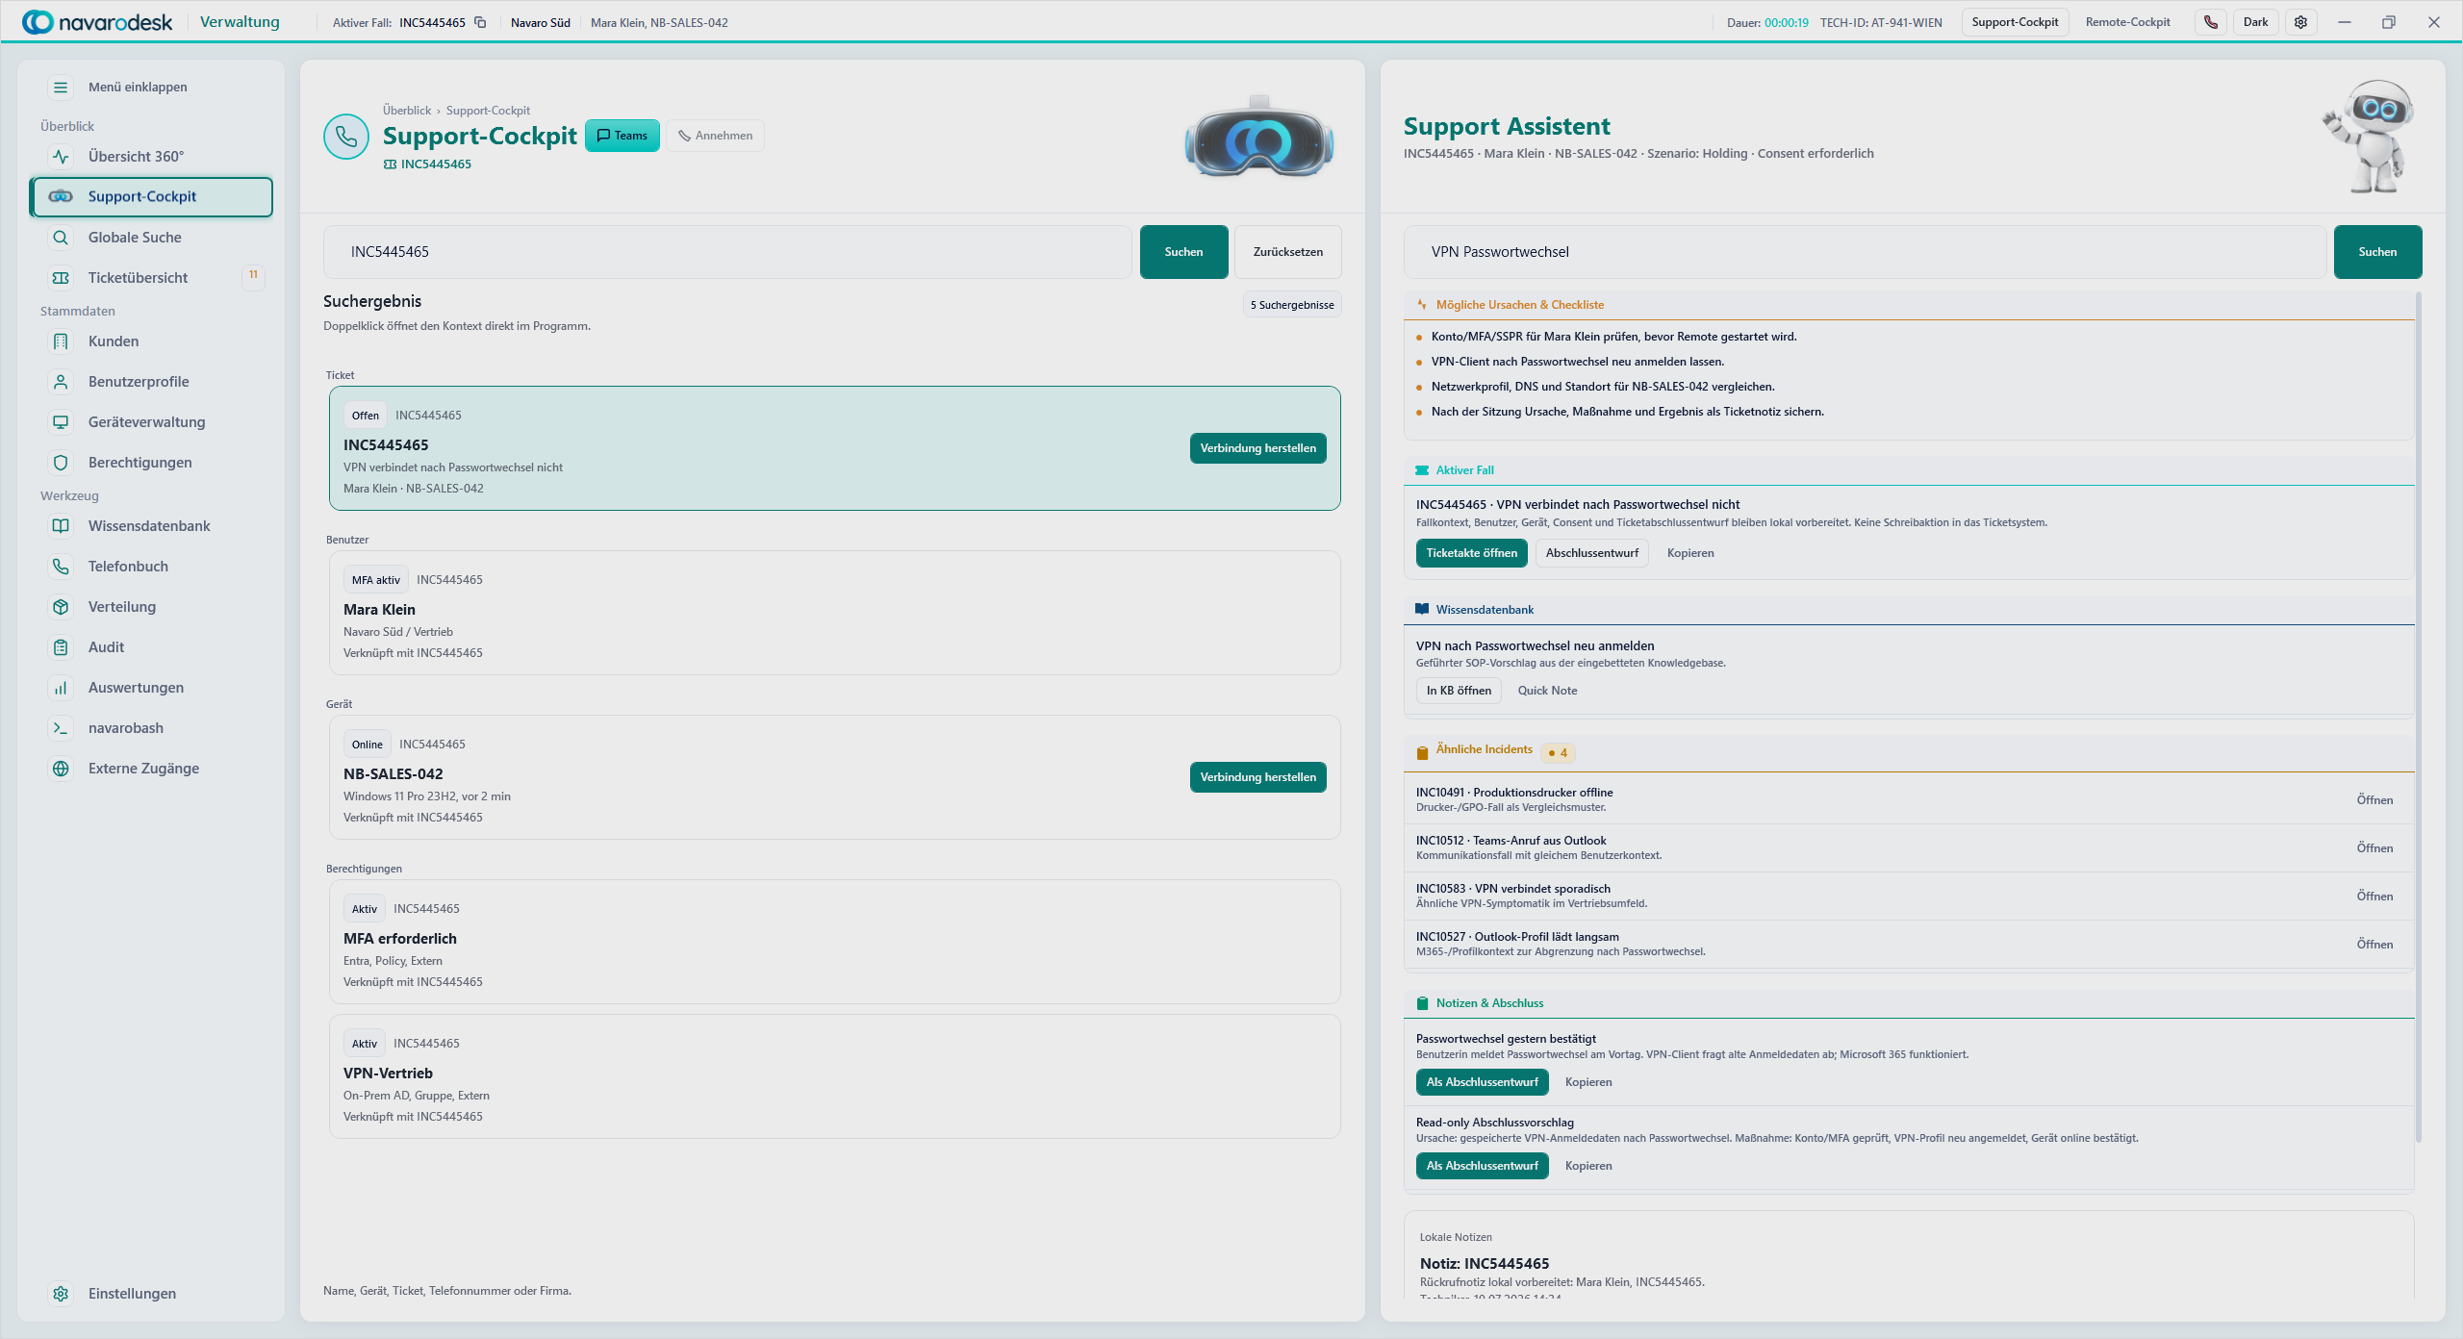Launch navarobash terminal icon

(61, 727)
